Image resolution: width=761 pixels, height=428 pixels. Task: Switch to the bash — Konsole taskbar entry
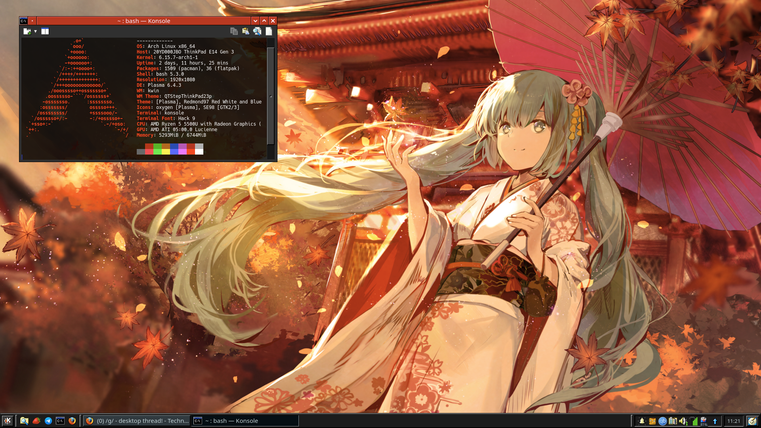[x=245, y=421]
